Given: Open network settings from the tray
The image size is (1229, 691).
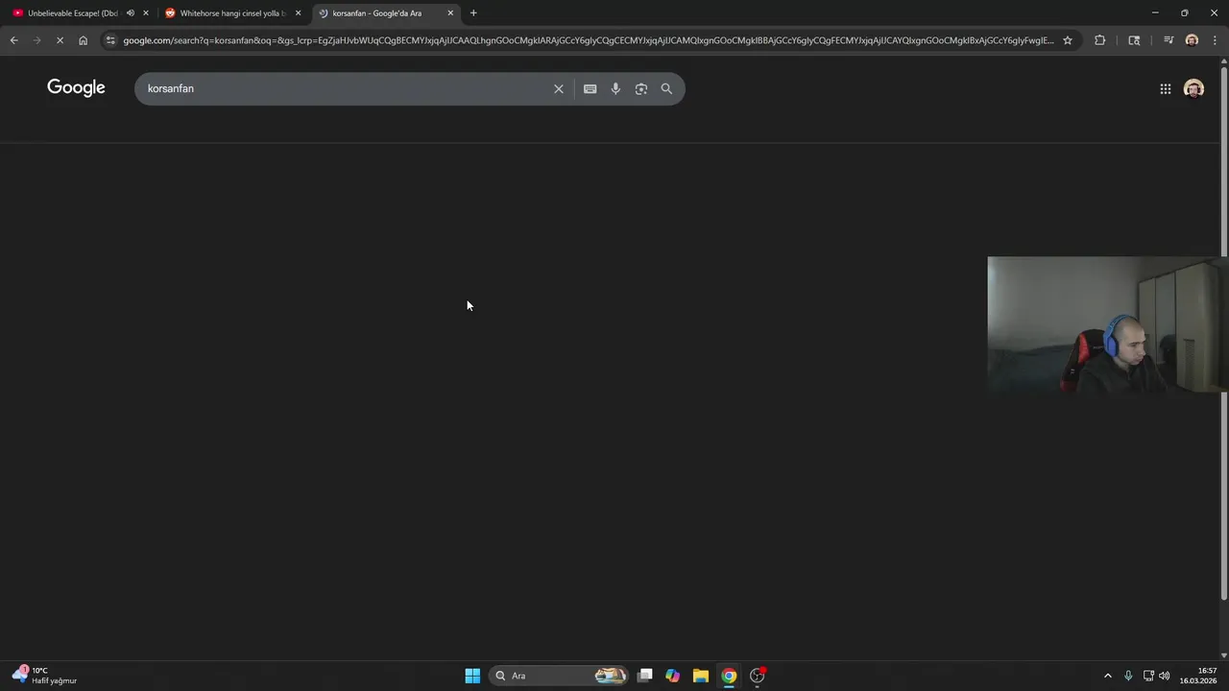Looking at the screenshot, I should [x=1148, y=676].
